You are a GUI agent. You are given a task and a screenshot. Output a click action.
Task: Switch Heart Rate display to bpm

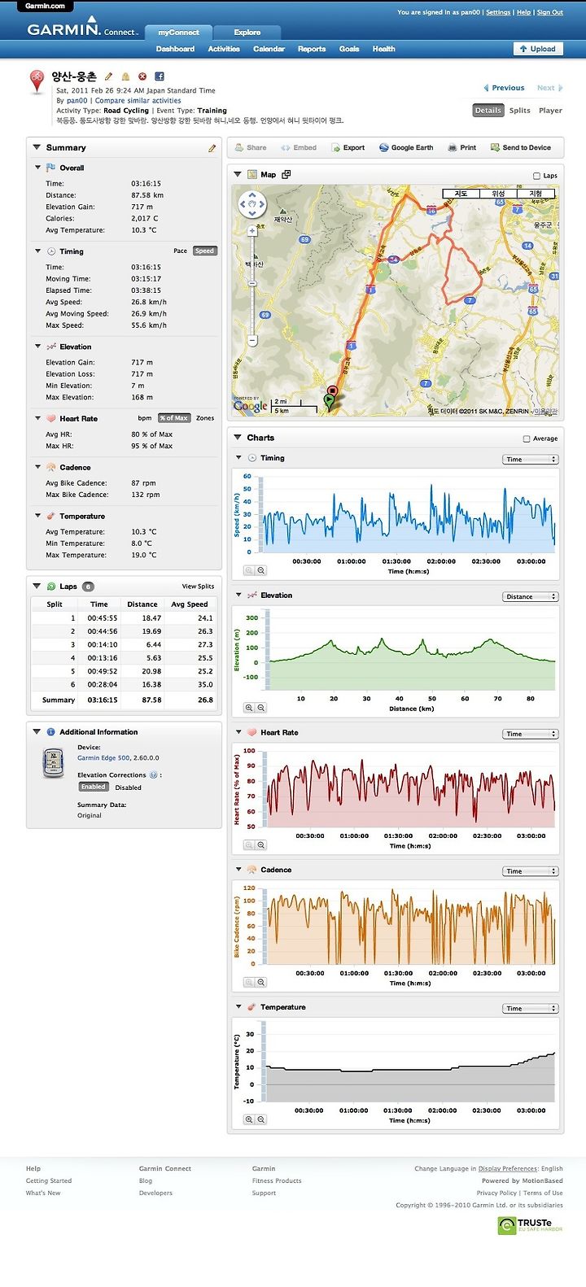[145, 418]
